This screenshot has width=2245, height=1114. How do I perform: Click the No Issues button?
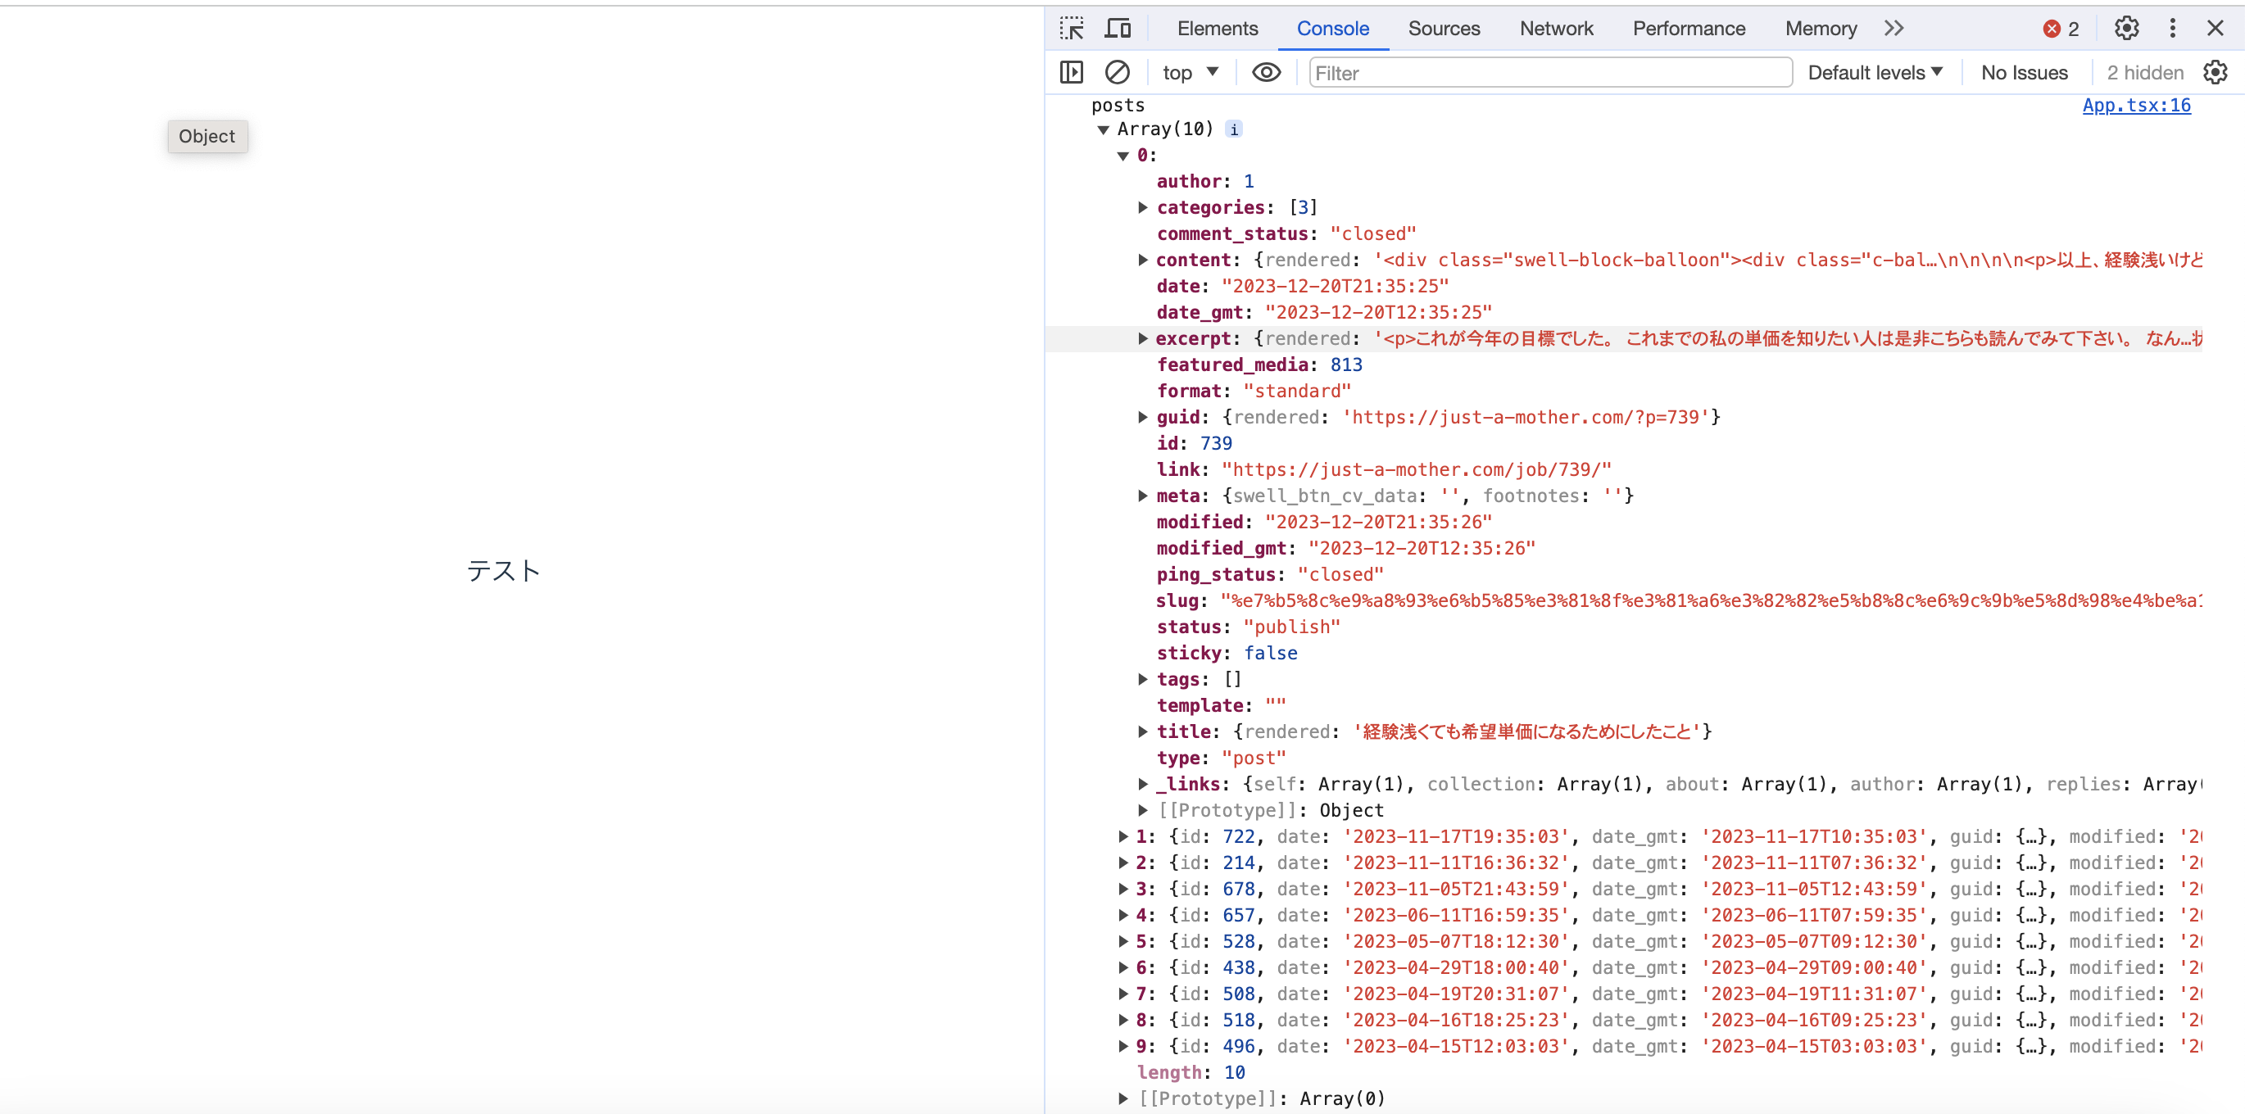pyautogui.click(x=2024, y=72)
